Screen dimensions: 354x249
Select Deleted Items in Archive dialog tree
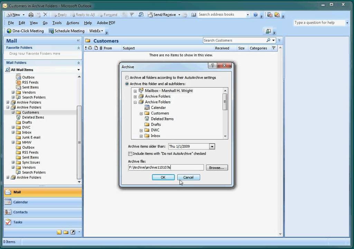[162, 119]
